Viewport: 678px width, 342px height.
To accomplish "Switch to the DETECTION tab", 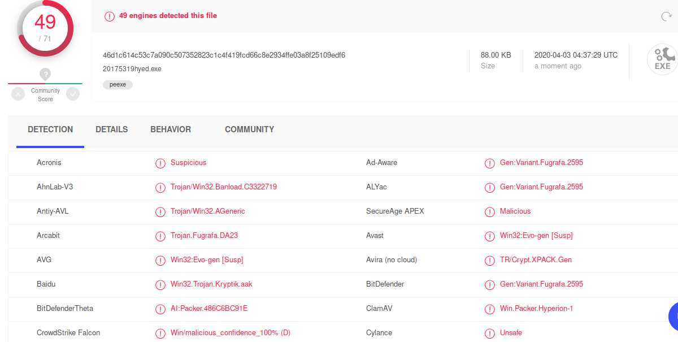I will [x=50, y=129].
